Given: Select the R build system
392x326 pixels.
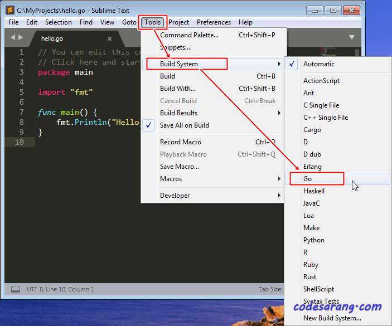Looking at the screenshot, I should (338, 252).
